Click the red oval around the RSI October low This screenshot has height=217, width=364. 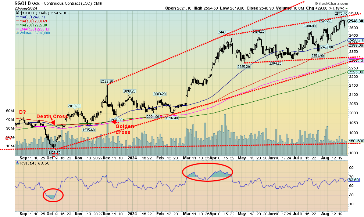point(53,195)
